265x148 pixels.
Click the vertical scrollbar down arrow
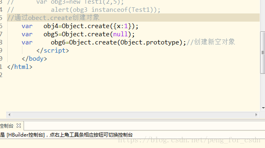(263, 108)
